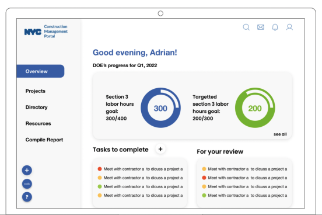The image size is (322, 215).
Task: Click the For your review heading
Action: point(220,152)
